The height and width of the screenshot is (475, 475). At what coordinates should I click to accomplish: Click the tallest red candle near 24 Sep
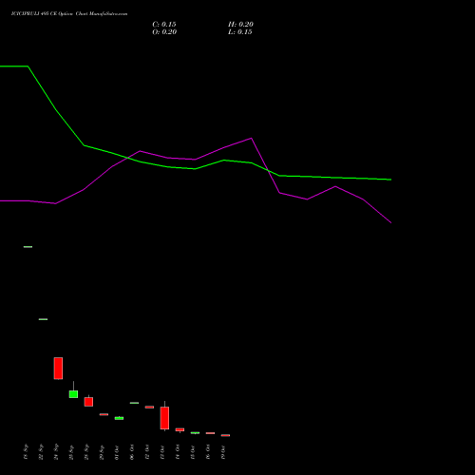point(58,369)
